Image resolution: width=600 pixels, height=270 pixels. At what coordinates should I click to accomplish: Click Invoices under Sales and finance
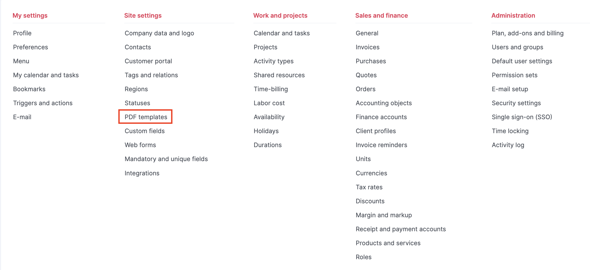(367, 47)
